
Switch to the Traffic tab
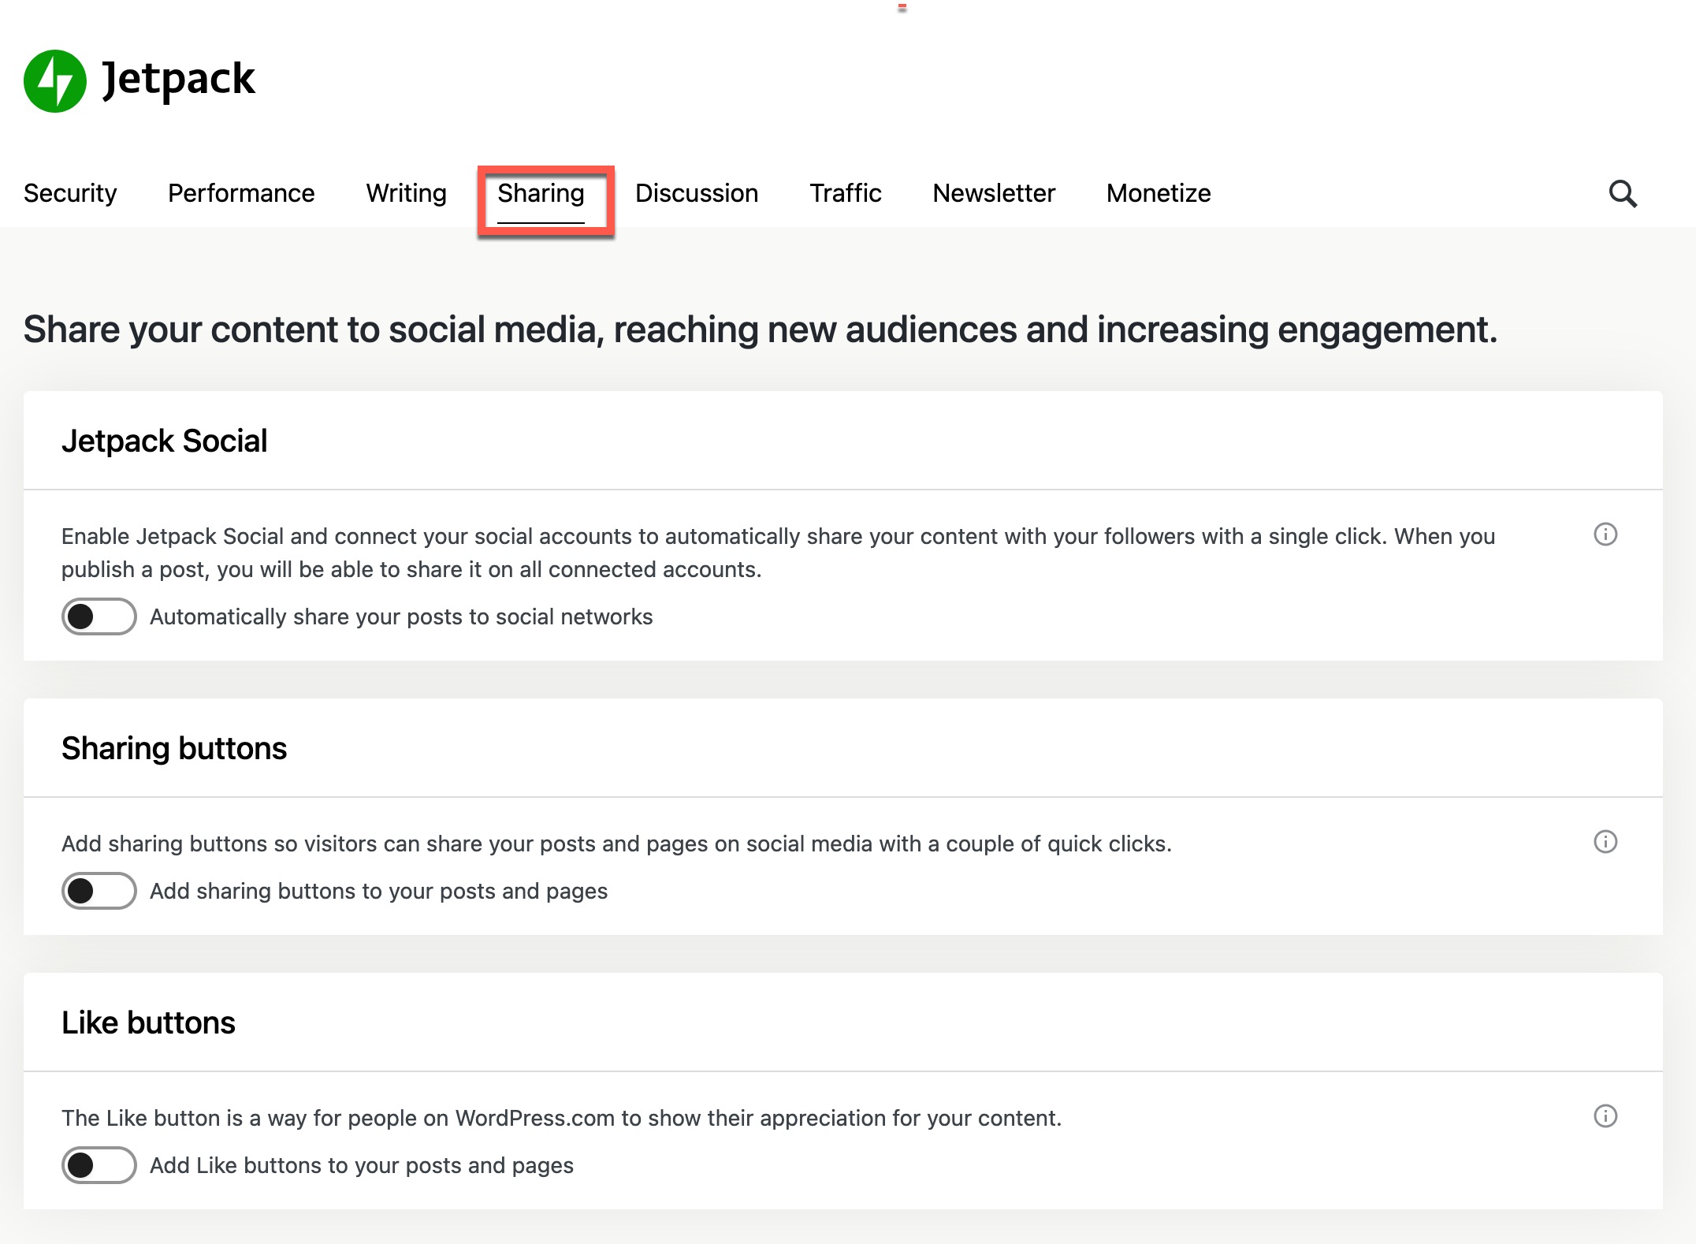[846, 193]
